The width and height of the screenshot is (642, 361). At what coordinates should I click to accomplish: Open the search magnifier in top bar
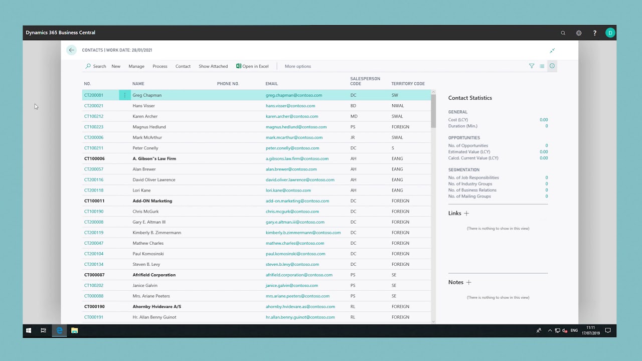pos(563,33)
